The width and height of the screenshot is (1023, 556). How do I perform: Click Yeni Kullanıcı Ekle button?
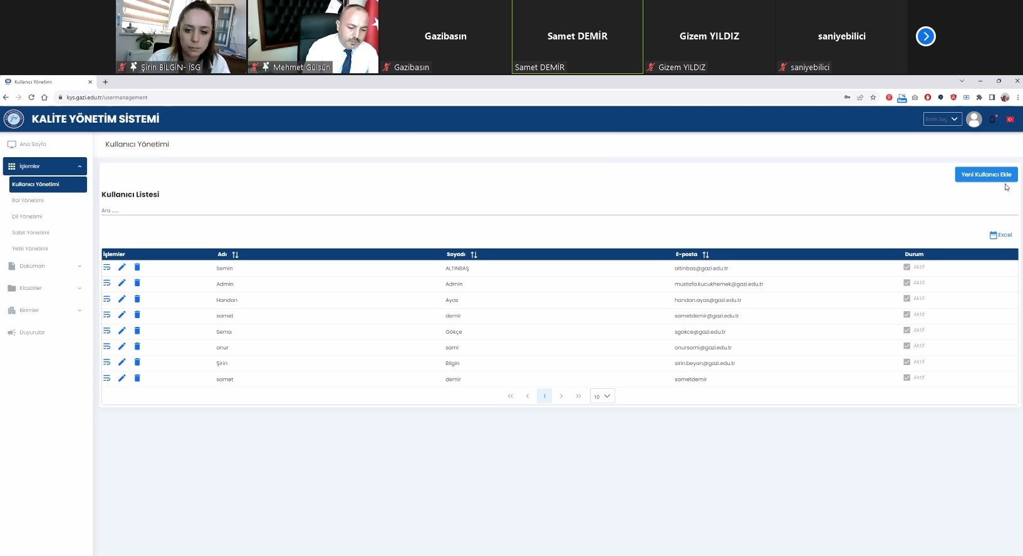click(x=986, y=174)
